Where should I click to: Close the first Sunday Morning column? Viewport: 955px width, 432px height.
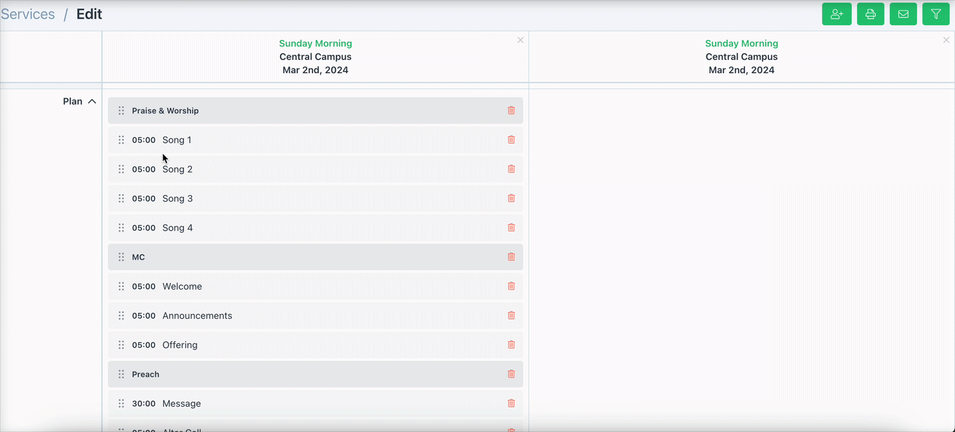point(520,40)
